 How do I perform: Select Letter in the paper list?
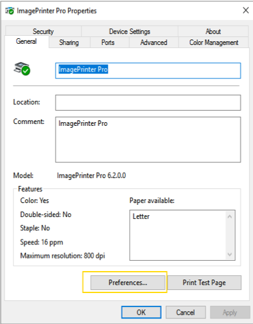141,216
